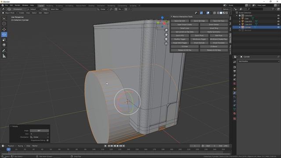Hide Cube.003 via its eye icon
281x158 pixels.
point(278,24)
